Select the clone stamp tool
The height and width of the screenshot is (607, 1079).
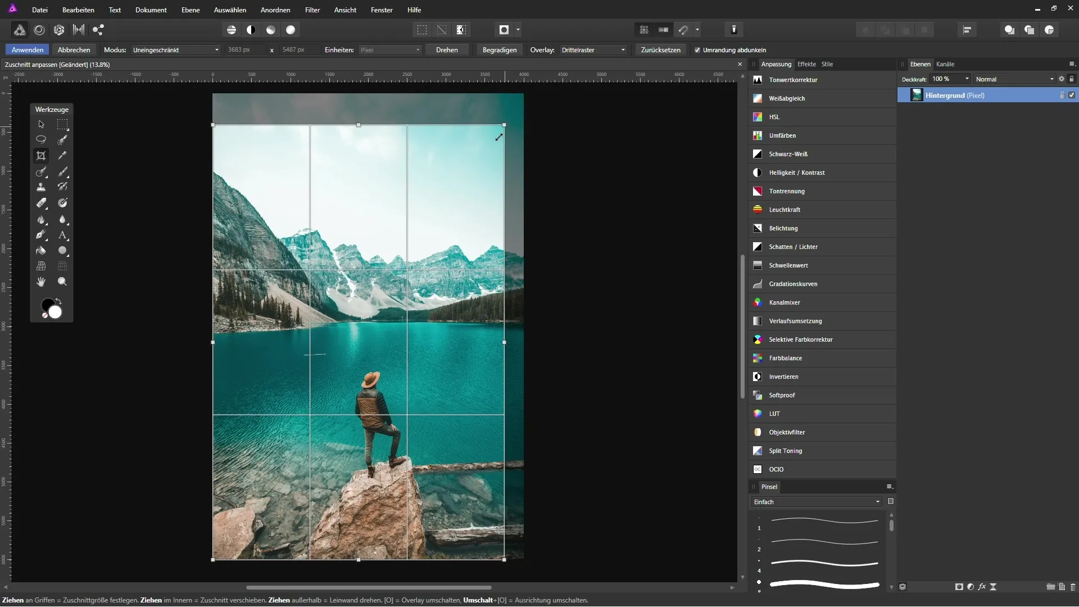[41, 187]
